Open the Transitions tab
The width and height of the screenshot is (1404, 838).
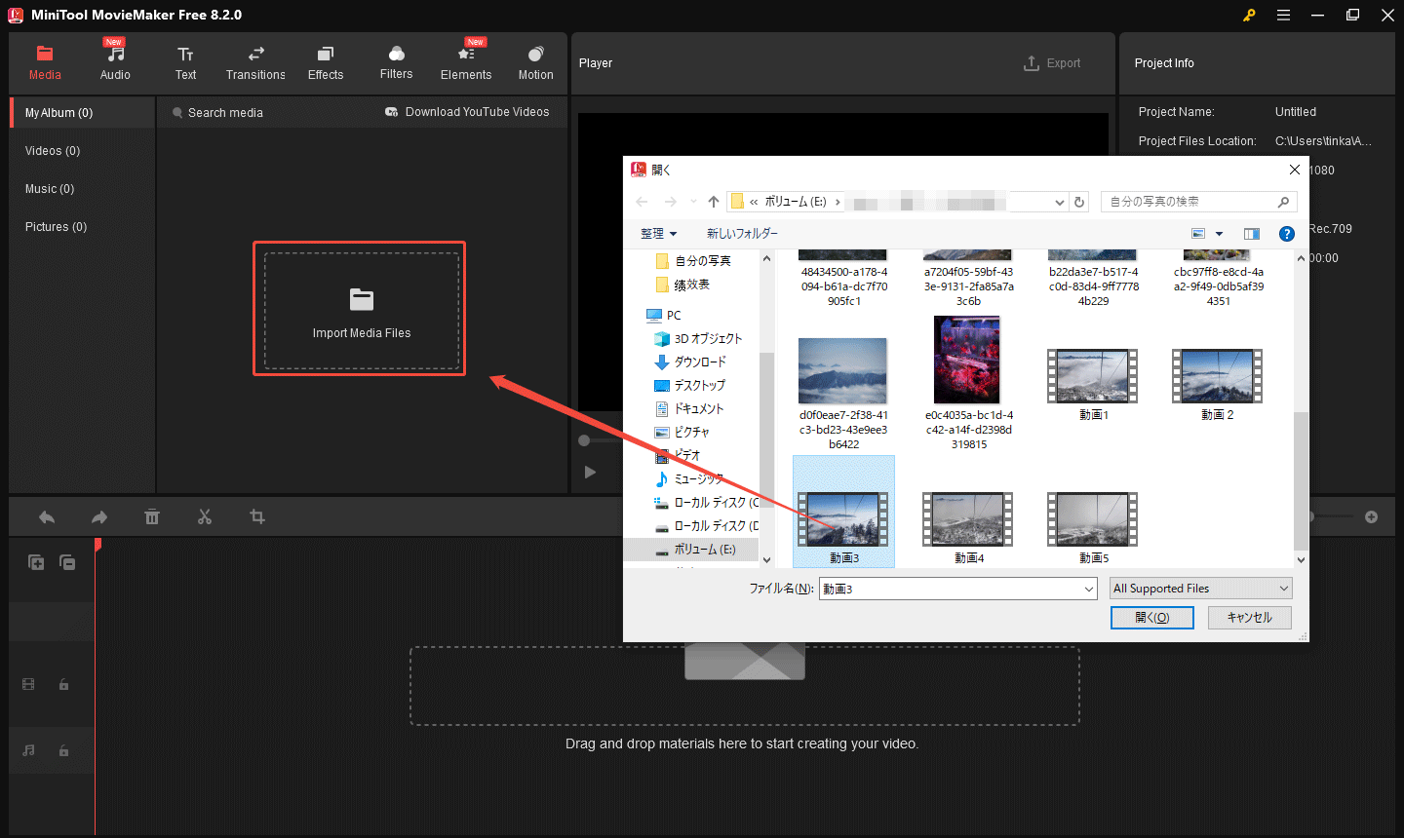(255, 63)
